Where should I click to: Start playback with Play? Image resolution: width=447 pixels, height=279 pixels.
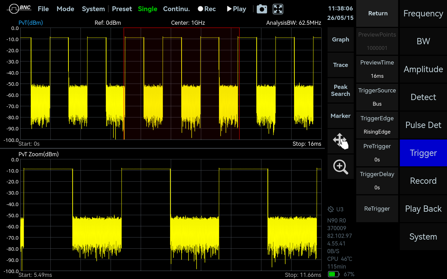point(236,9)
